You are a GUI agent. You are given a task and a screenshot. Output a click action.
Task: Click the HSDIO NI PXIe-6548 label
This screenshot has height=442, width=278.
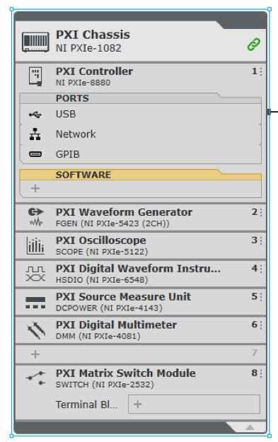click(102, 280)
